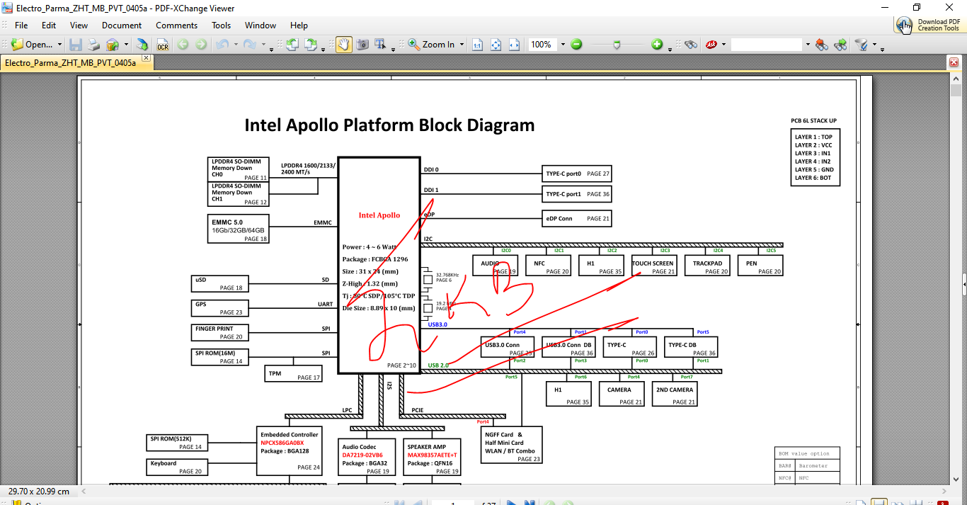Rotate pages counter-clockwise
This screenshot has height=505, width=967.
(x=292, y=44)
